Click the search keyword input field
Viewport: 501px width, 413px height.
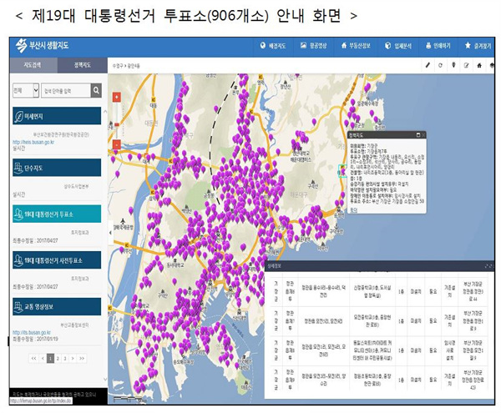[66, 91]
